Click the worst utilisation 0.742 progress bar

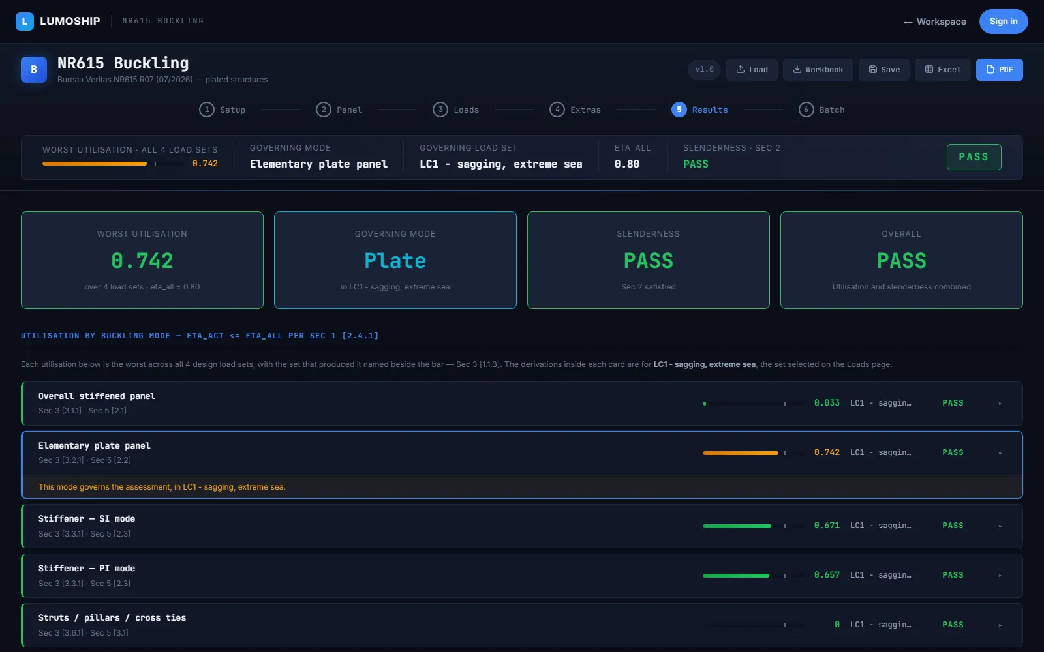click(113, 164)
